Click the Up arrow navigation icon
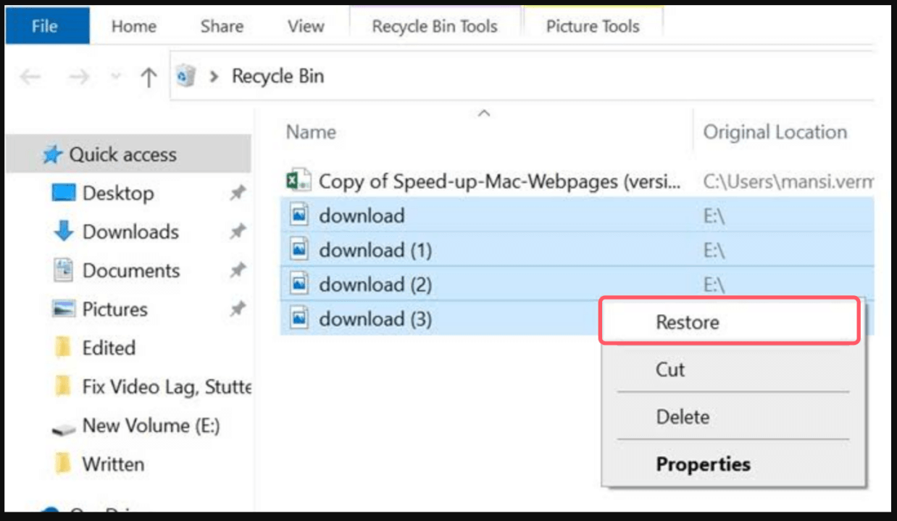The width and height of the screenshot is (897, 521). (149, 77)
